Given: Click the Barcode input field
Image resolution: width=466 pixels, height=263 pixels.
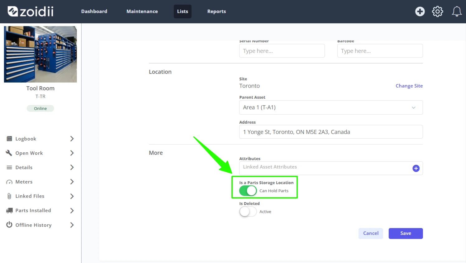Looking at the screenshot, I should (380, 51).
